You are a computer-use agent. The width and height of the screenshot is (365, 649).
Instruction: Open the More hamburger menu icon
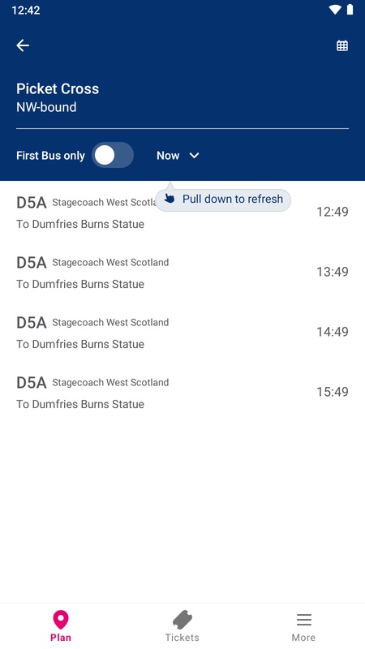(303, 620)
